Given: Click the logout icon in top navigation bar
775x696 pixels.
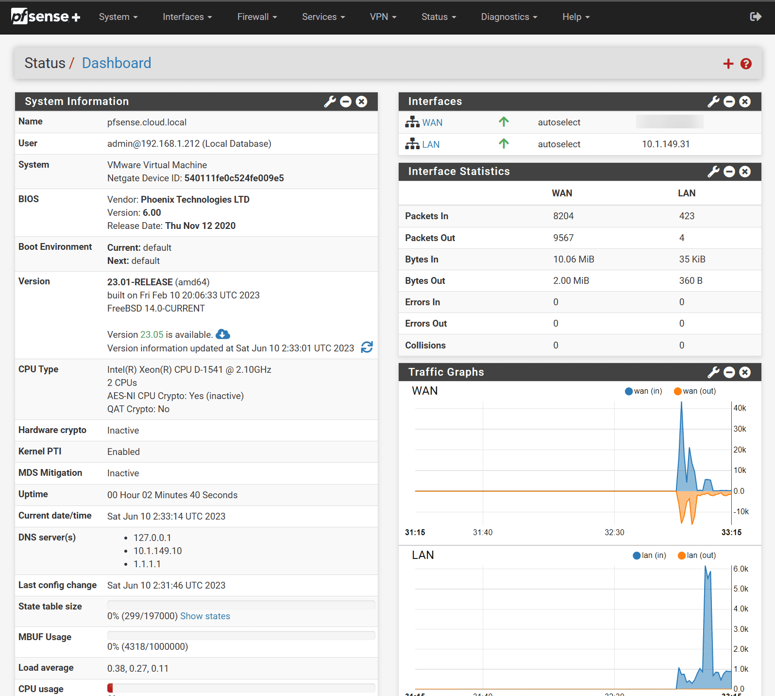Looking at the screenshot, I should (755, 17).
